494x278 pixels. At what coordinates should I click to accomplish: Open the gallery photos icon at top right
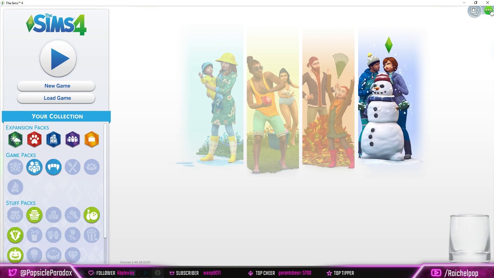point(474,11)
